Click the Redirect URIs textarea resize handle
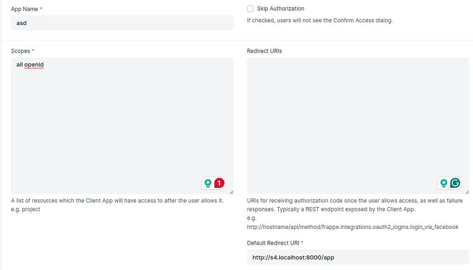Image resolution: width=473 pixels, height=270 pixels. click(467, 192)
